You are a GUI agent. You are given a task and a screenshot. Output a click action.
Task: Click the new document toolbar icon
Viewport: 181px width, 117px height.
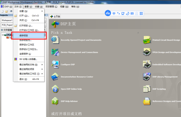[x=2, y=11]
